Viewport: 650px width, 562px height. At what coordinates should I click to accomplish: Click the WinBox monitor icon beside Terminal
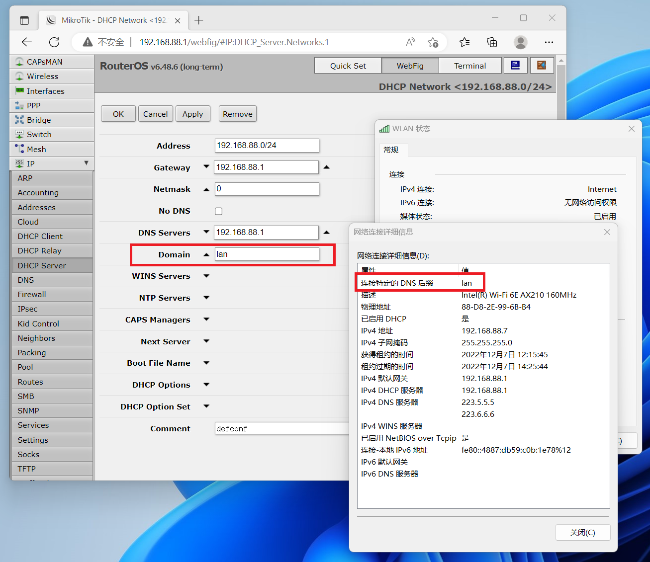tap(515, 65)
